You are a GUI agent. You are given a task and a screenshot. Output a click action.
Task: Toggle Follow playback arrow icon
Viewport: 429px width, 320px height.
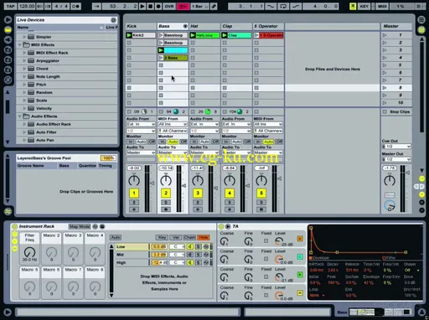point(96,6)
